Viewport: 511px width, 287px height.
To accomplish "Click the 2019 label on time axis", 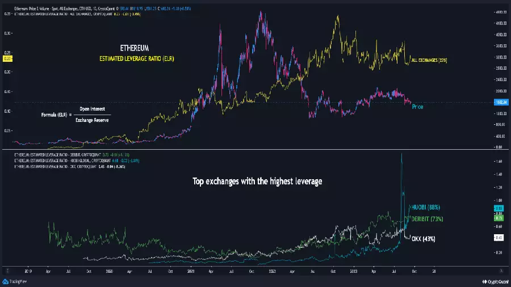I will click(x=28, y=271).
